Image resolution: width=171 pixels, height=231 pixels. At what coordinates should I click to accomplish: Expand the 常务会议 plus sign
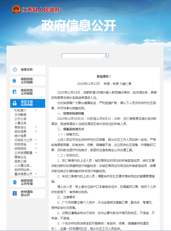[36, 127]
